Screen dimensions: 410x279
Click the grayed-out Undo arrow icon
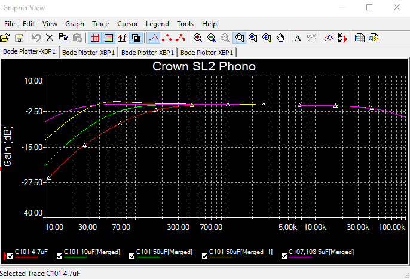click(36, 38)
